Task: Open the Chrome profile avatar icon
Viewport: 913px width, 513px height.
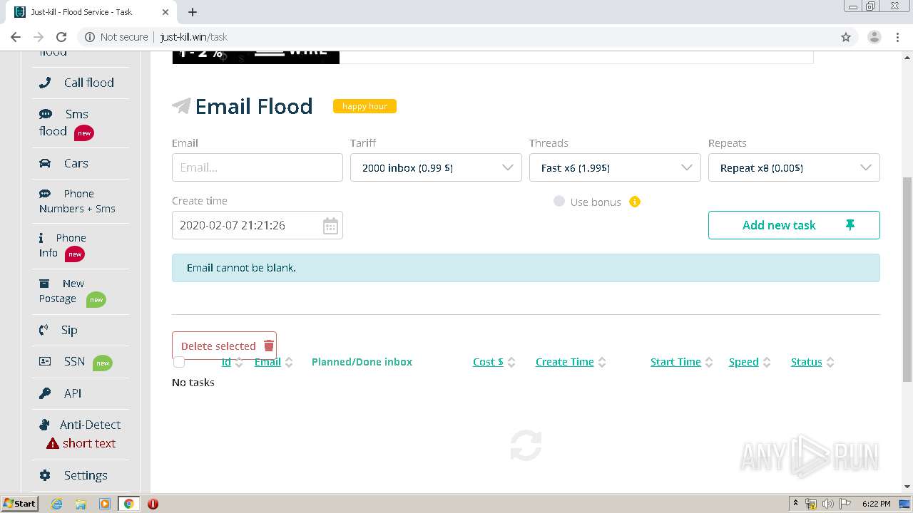Action: [x=874, y=37]
